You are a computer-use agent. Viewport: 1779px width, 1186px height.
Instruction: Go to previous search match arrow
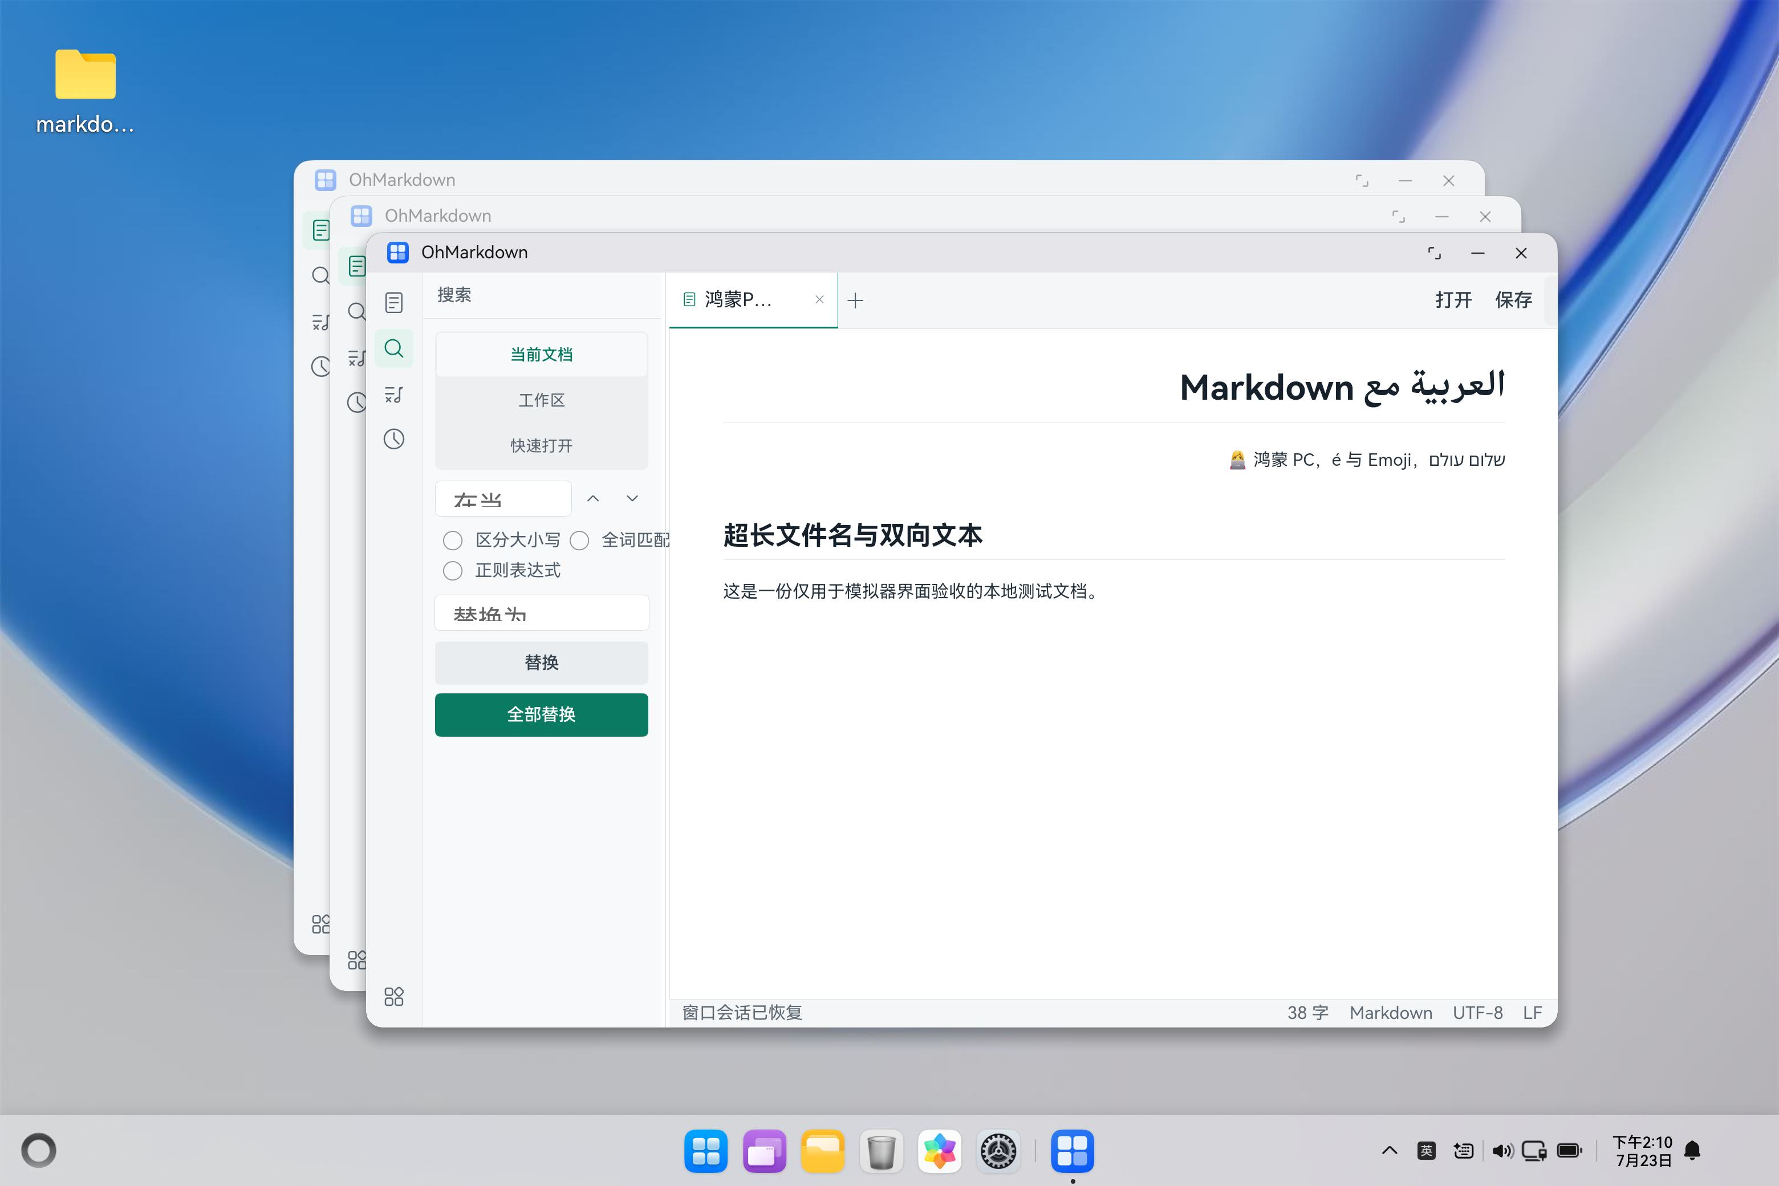593,498
